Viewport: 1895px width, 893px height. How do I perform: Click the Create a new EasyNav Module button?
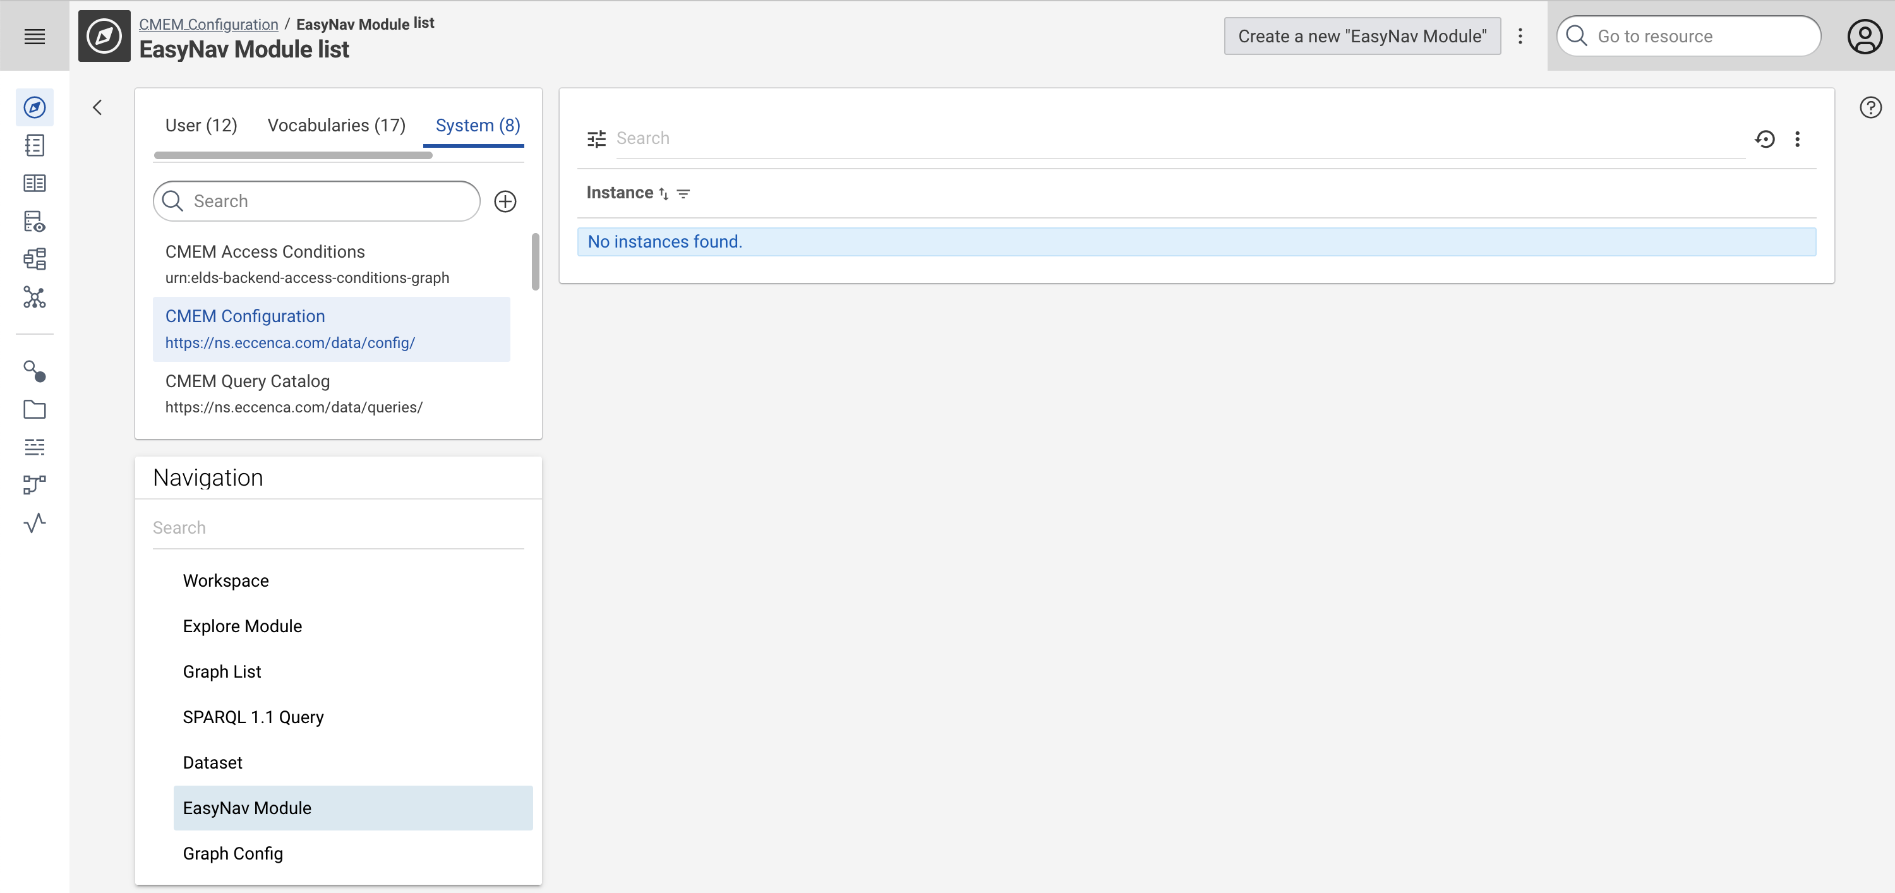(1362, 36)
